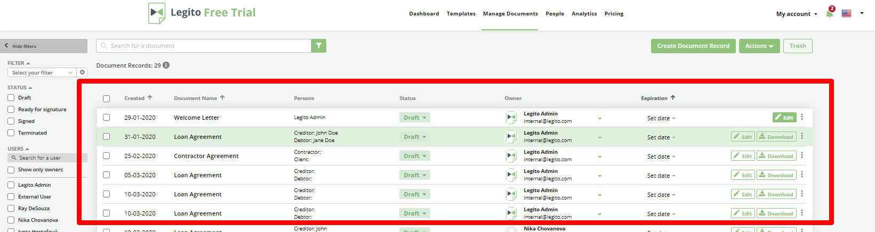Viewport: 875px width, 232px height.
Task: Click Hide filters button
Action: click(44, 46)
